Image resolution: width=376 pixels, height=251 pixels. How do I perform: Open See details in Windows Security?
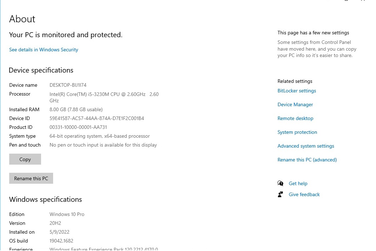(44, 50)
